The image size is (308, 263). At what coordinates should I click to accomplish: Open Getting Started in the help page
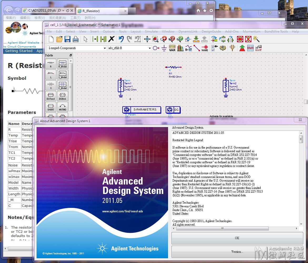(x=19, y=51)
